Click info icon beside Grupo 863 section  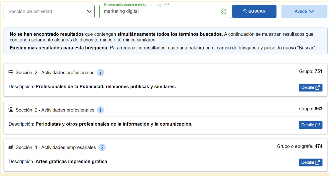(100, 110)
